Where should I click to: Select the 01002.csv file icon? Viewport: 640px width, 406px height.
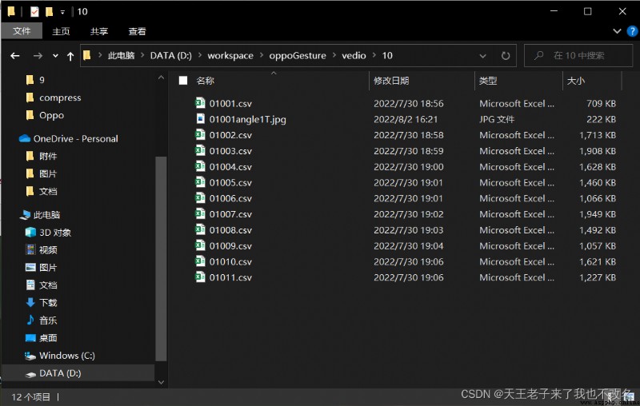(200, 134)
